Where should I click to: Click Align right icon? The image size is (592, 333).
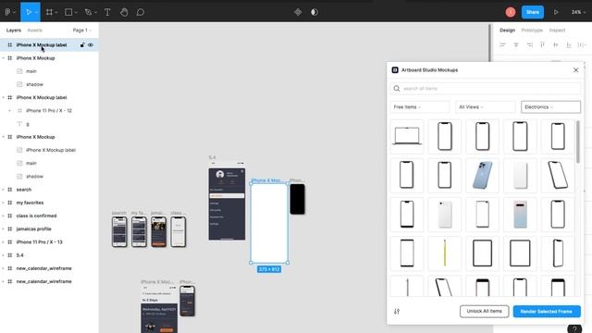point(529,45)
